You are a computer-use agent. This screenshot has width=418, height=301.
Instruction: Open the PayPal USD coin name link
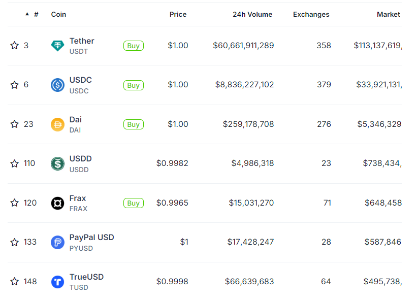coord(92,238)
